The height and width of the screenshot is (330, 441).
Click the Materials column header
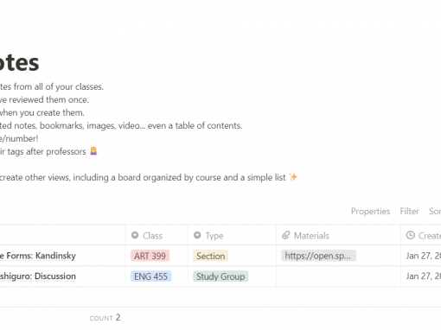click(x=338, y=235)
